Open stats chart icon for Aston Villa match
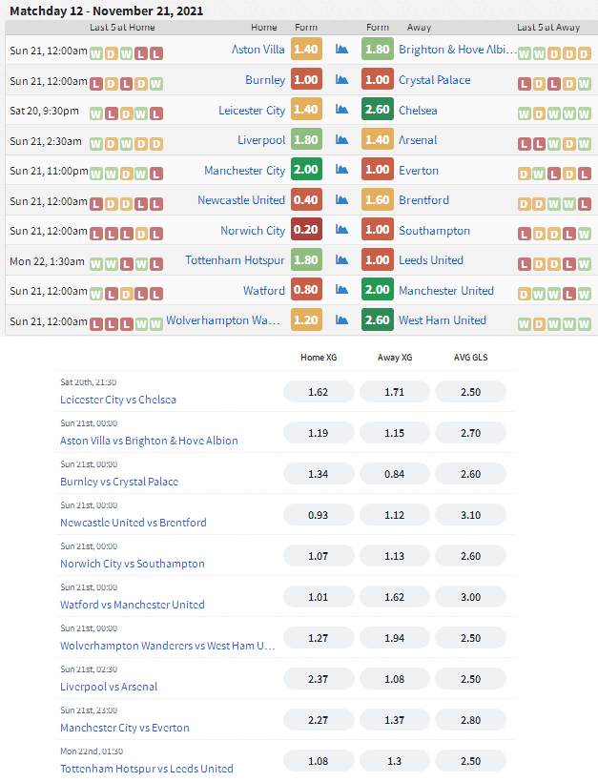The image size is (598, 782). coord(341,49)
